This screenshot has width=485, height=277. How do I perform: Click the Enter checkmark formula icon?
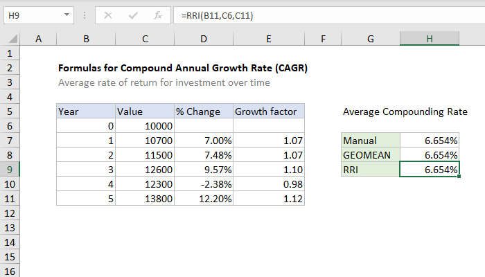[x=133, y=15]
